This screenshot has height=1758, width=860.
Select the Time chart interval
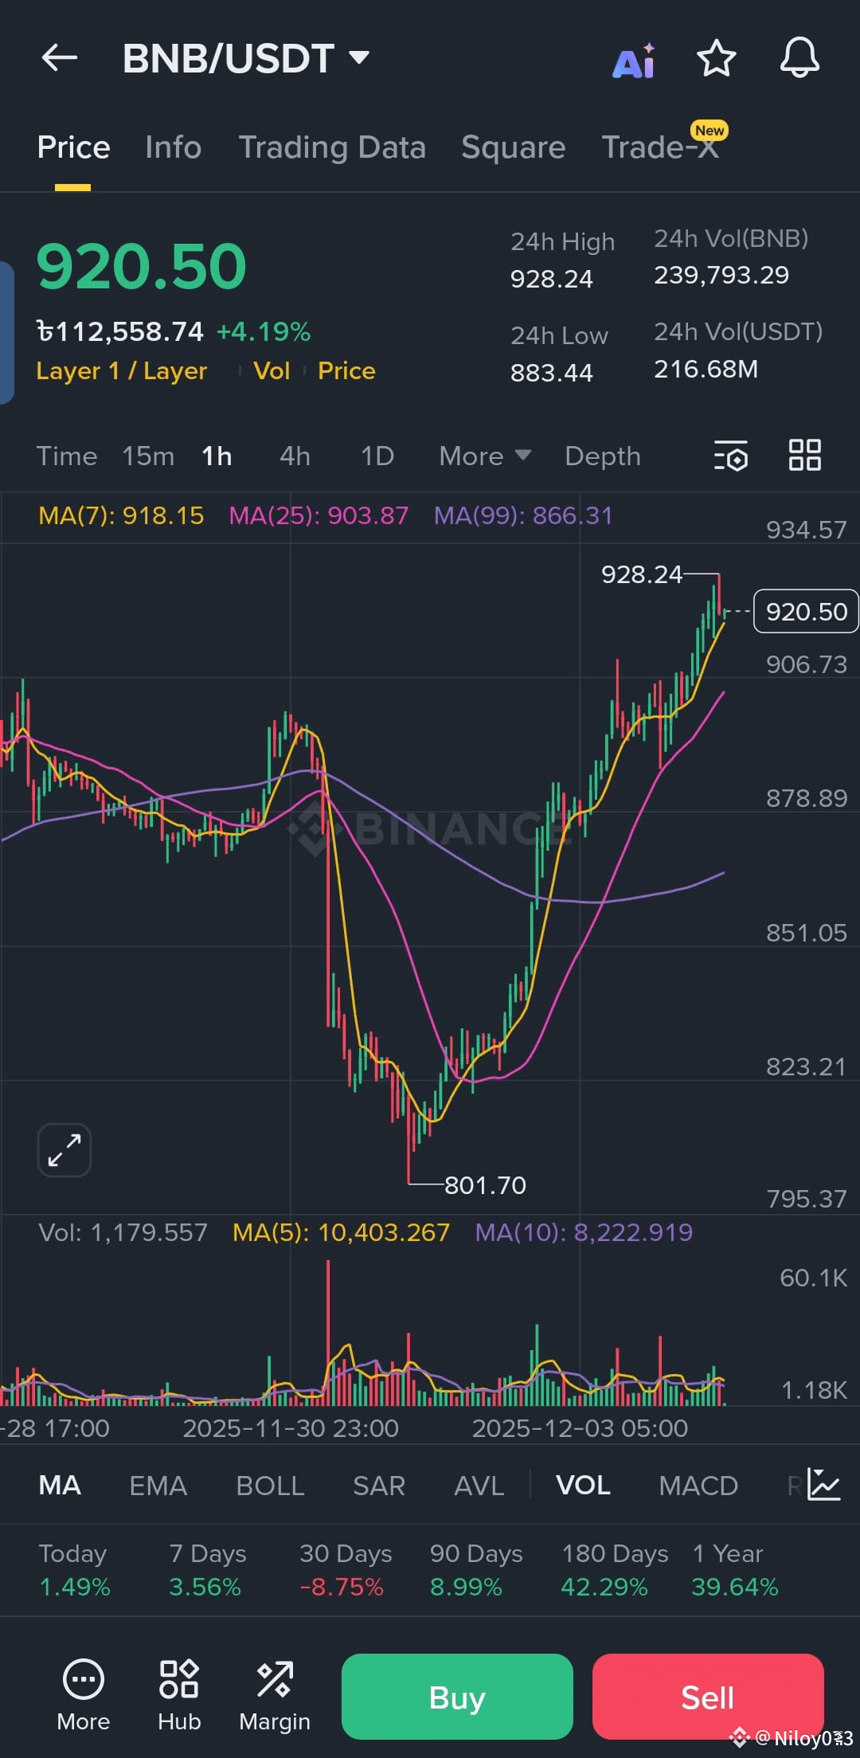(67, 456)
